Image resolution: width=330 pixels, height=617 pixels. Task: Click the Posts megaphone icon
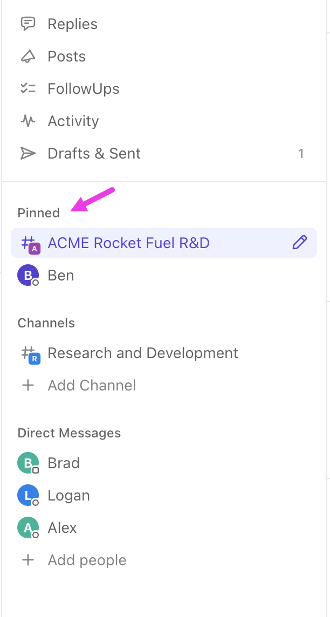(x=27, y=56)
